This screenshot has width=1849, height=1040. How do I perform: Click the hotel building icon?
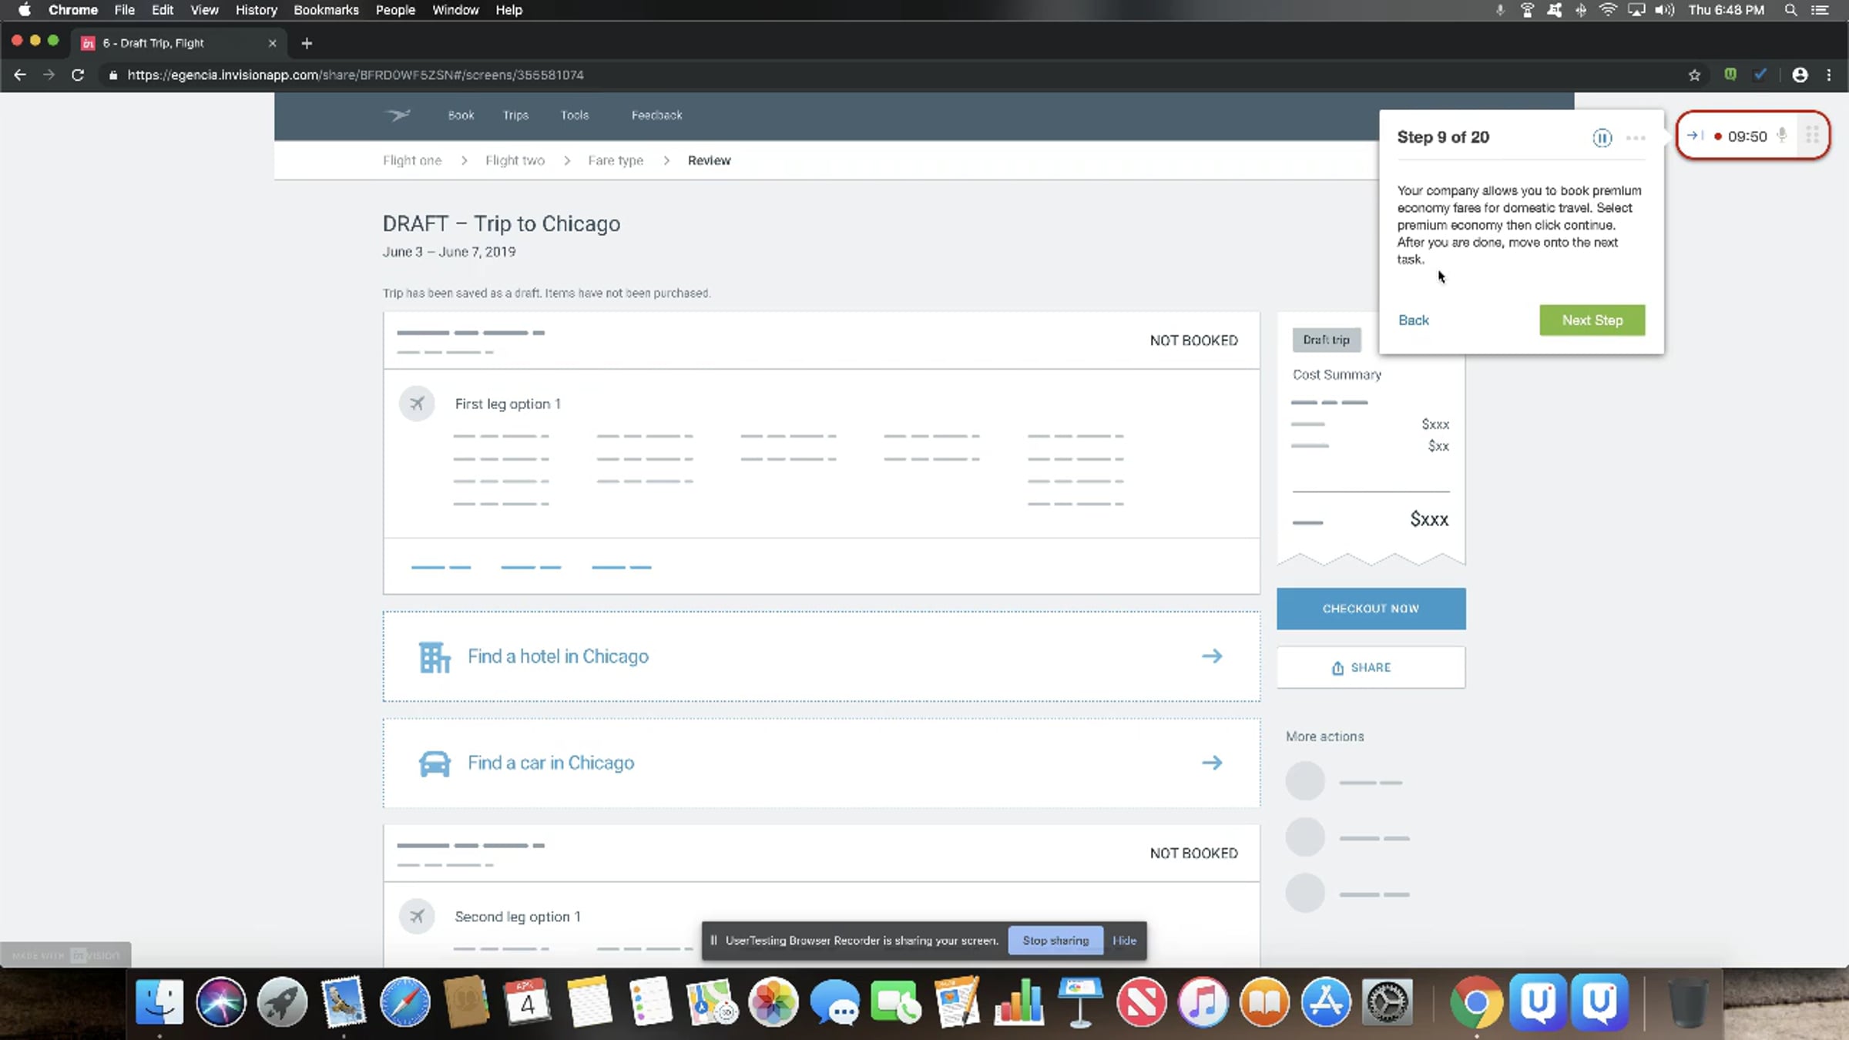tap(435, 657)
